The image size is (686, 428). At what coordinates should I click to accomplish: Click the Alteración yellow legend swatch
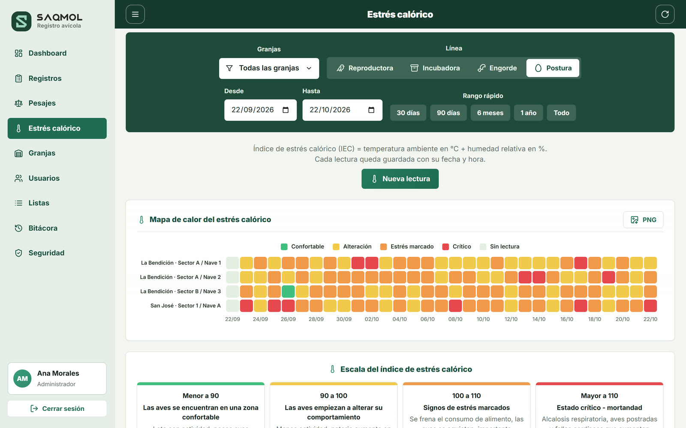336,247
